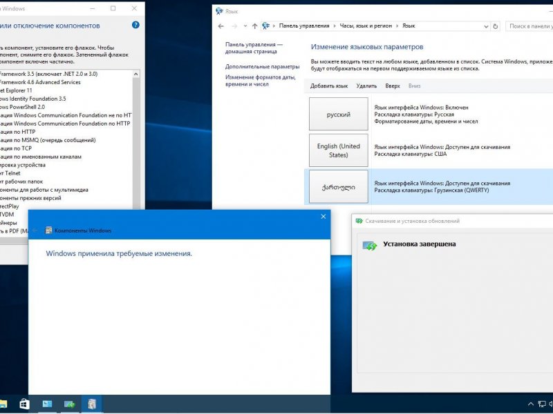This screenshot has width=553, height=414.
Task: Click the Windows применила требуемые изменения message
Action: pos(119,253)
